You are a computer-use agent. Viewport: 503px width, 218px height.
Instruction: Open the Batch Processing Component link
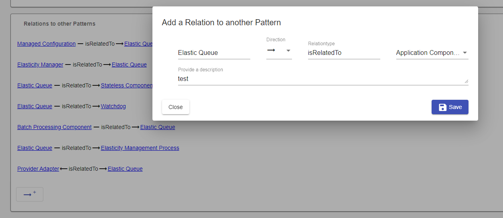[55, 127]
